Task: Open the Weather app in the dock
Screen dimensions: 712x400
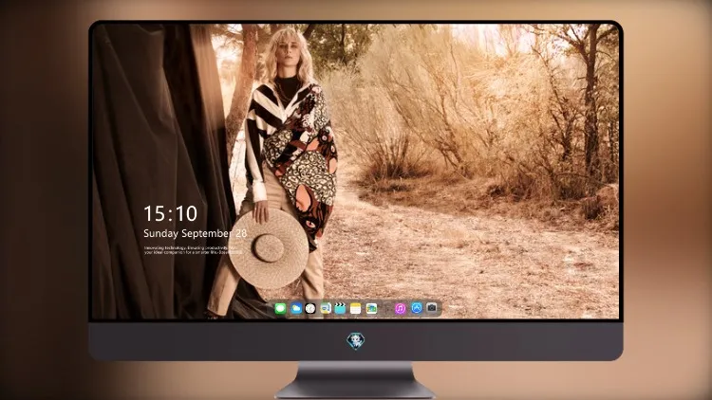Action: coord(296,308)
